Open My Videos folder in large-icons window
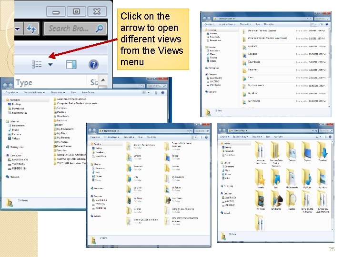Image resolution: width=343 pixels, height=257 pixels. click(x=261, y=200)
